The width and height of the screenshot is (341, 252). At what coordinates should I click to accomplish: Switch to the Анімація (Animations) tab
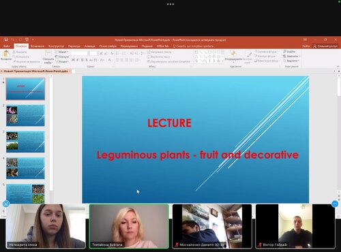pos(90,46)
